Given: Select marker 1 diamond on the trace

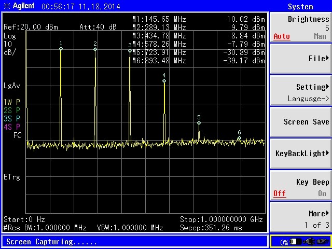Looking at the screenshot, I should (x=61, y=49).
